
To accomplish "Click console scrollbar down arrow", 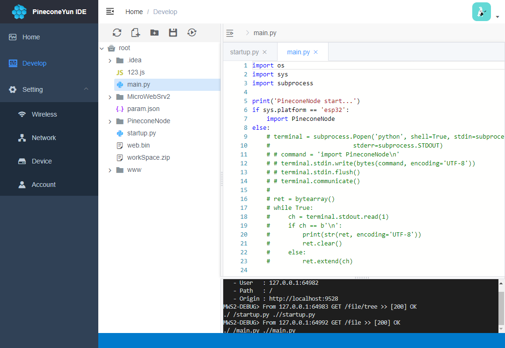I will 501,329.
